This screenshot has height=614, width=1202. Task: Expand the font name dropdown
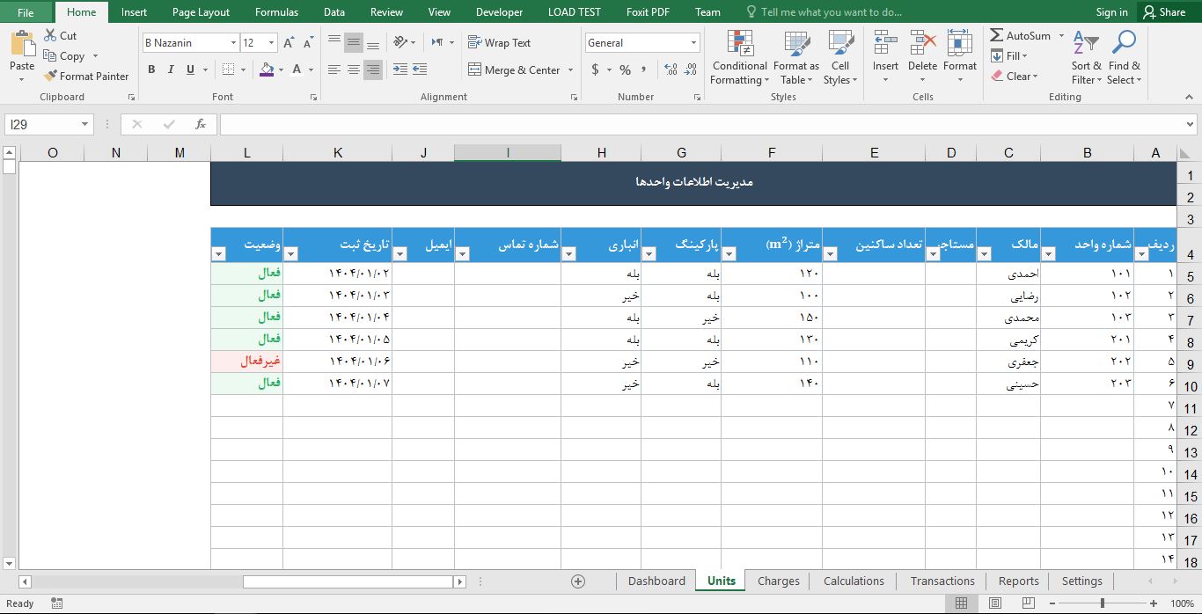pyautogui.click(x=233, y=43)
